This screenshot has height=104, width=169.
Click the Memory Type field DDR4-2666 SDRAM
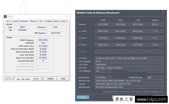pyautogui.click(x=129, y=81)
